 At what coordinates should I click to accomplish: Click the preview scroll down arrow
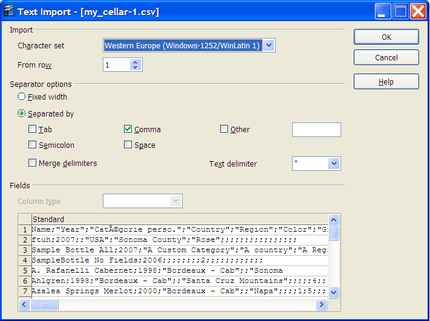pyautogui.click(x=333, y=292)
